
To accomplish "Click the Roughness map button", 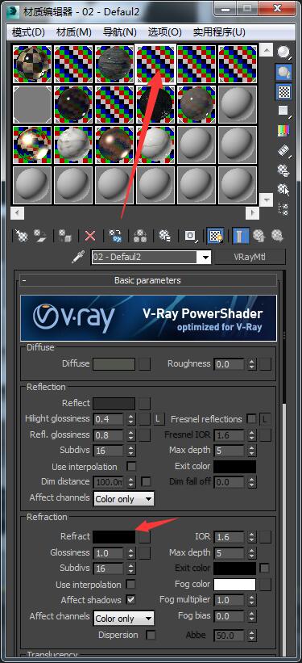I will click(x=265, y=364).
